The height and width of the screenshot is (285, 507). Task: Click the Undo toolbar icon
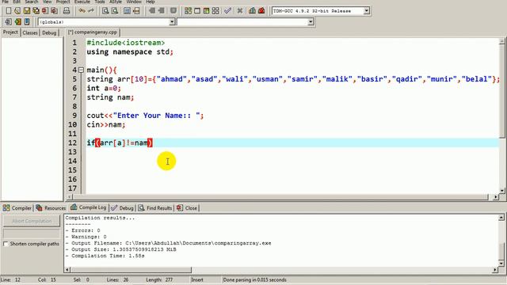point(82,10)
